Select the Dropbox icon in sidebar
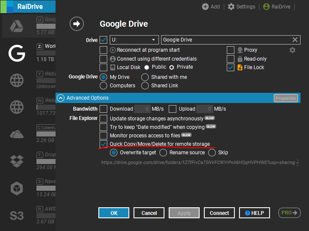This screenshot has width=309, height=231. tap(17, 161)
